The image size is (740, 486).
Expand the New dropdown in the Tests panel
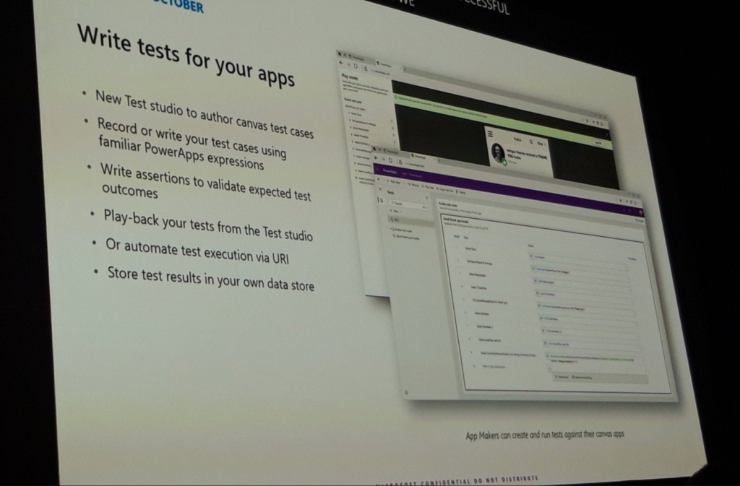394,210
